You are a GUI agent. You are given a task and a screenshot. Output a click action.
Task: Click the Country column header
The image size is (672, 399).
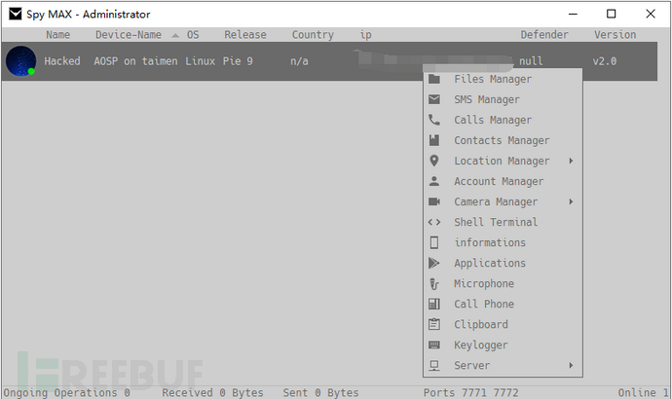pos(313,35)
